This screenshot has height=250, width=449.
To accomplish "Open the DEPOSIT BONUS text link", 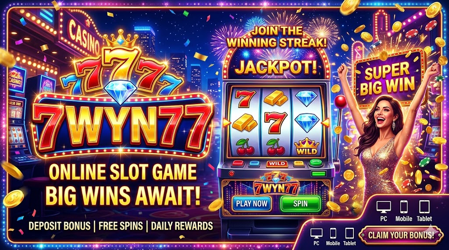I will (60, 226).
